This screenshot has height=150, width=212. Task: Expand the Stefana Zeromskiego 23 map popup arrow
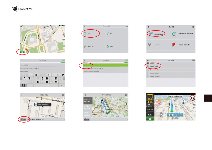(50, 104)
